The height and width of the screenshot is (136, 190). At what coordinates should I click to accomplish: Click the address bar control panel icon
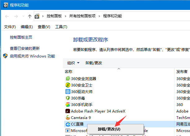click(37, 16)
